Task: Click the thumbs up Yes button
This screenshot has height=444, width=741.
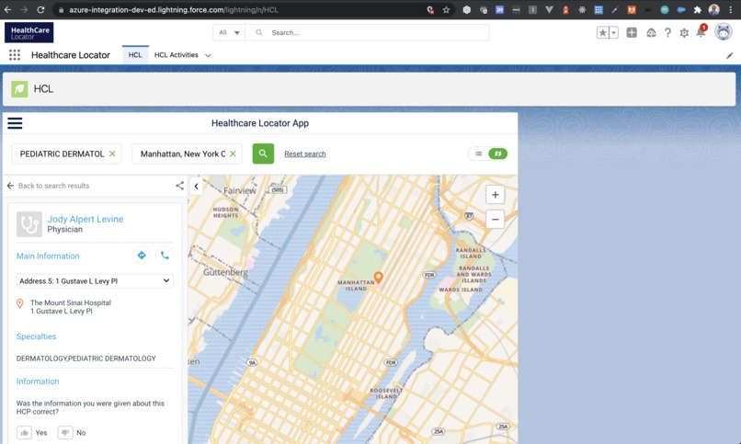Action: tap(25, 433)
